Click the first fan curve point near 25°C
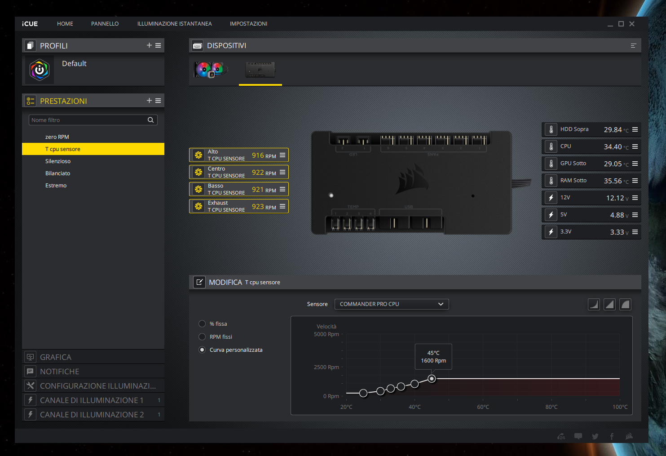666x456 pixels. [363, 393]
